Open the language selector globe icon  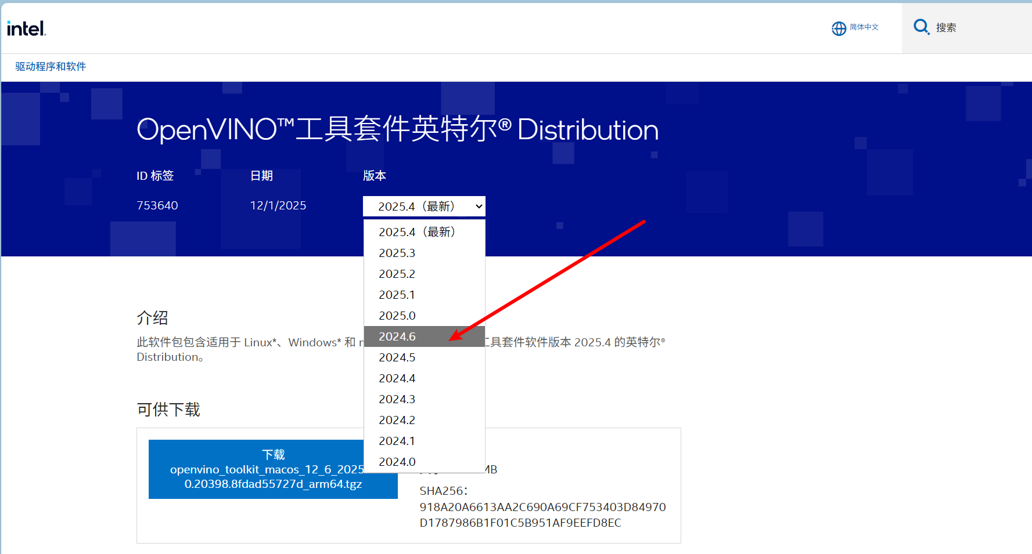[839, 28]
